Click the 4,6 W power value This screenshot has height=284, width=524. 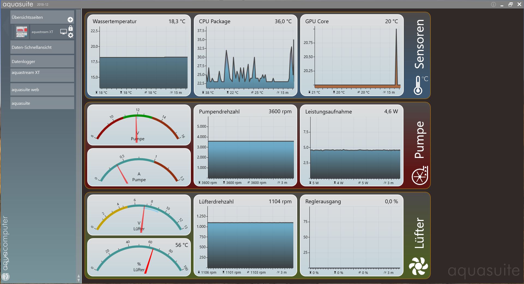click(391, 111)
